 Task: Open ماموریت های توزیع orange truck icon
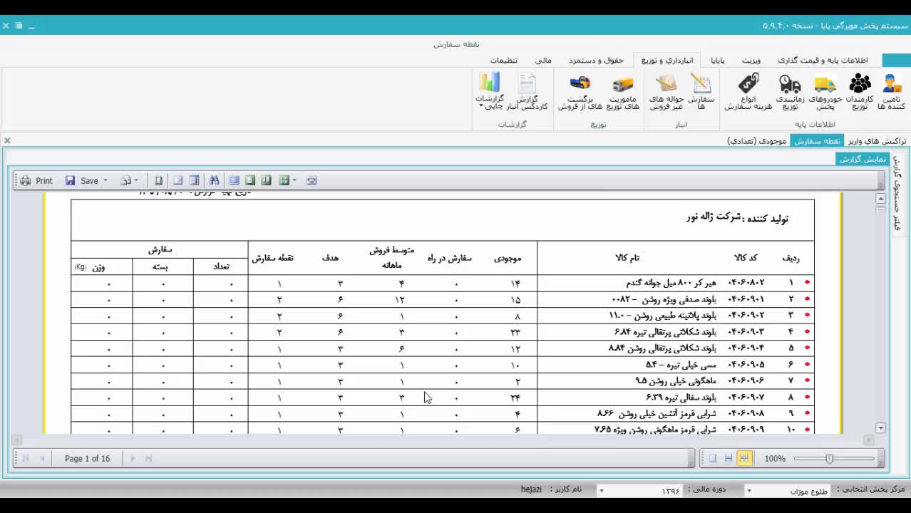click(x=622, y=91)
